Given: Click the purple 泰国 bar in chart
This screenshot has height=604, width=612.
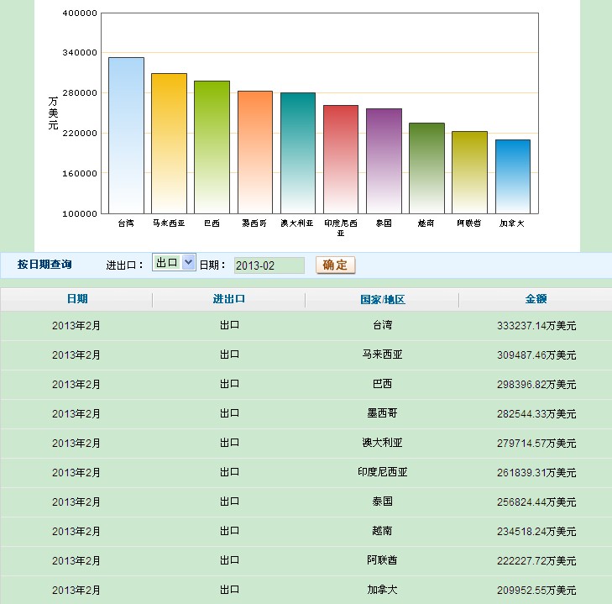Looking at the screenshot, I should click(x=384, y=161).
